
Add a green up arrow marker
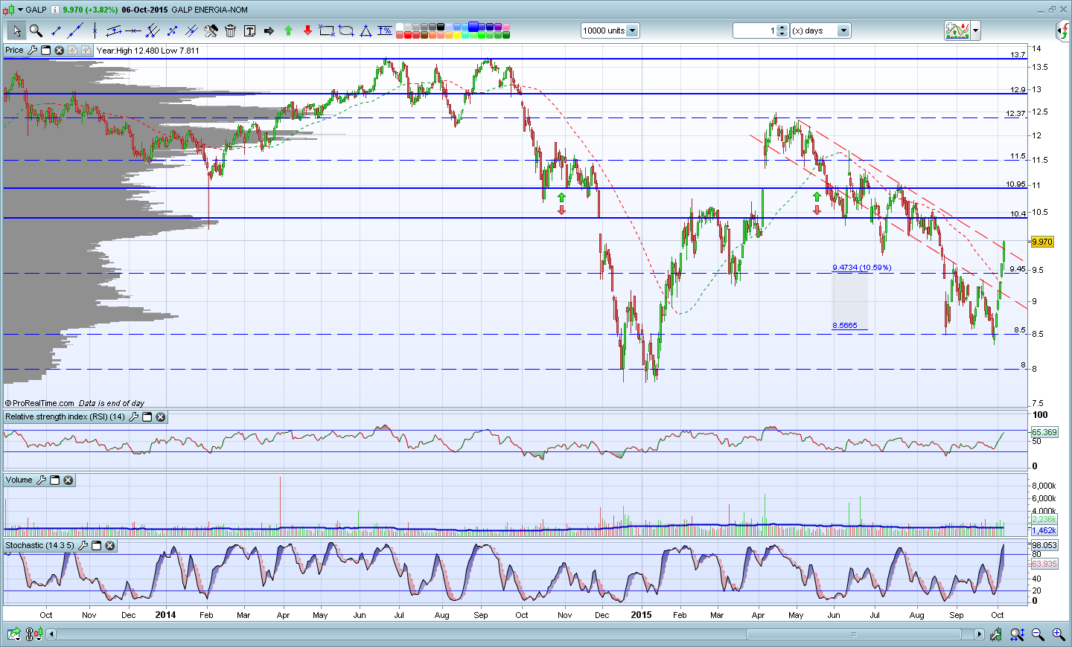(288, 30)
